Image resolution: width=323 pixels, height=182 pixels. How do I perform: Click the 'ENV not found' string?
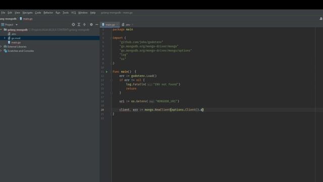pyautogui.click(x=166, y=84)
